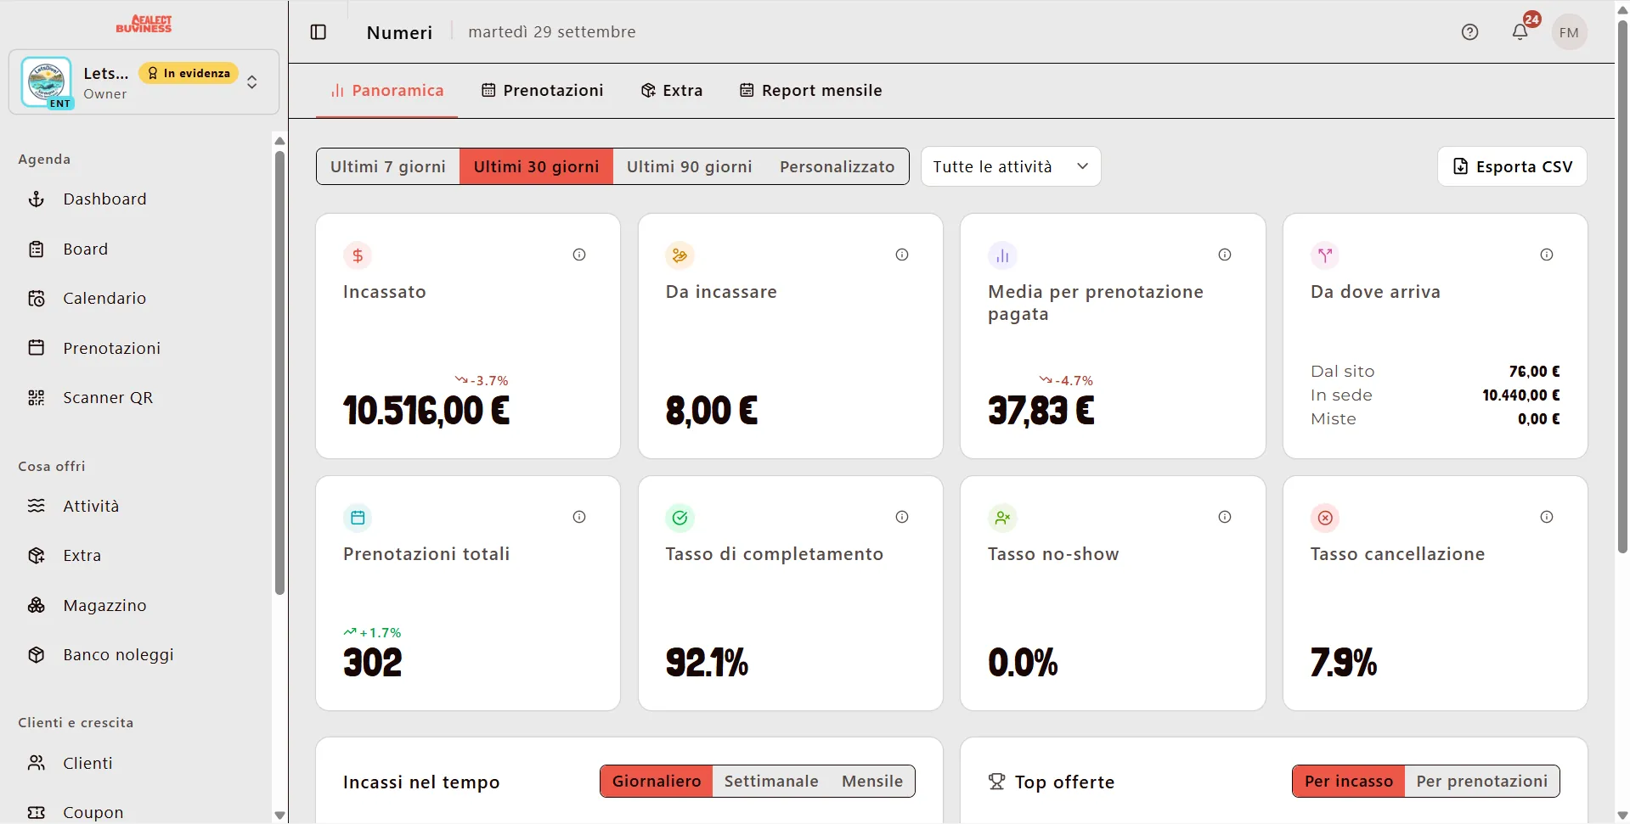Click the main page vertical scrollbar
Image resolution: width=1630 pixels, height=824 pixels.
(1622, 289)
